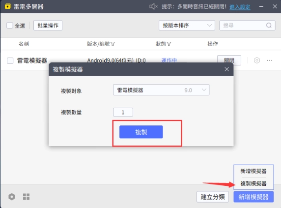Open the 版本/編號 column filter icon
The image size is (281, 208).
pyautogui.click(x=112, y=44)
